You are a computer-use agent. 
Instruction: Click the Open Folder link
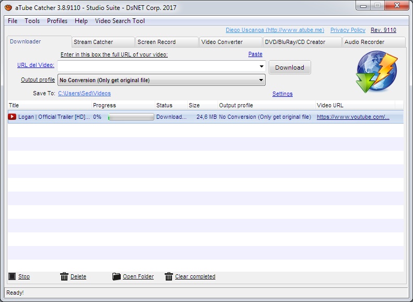139,276
